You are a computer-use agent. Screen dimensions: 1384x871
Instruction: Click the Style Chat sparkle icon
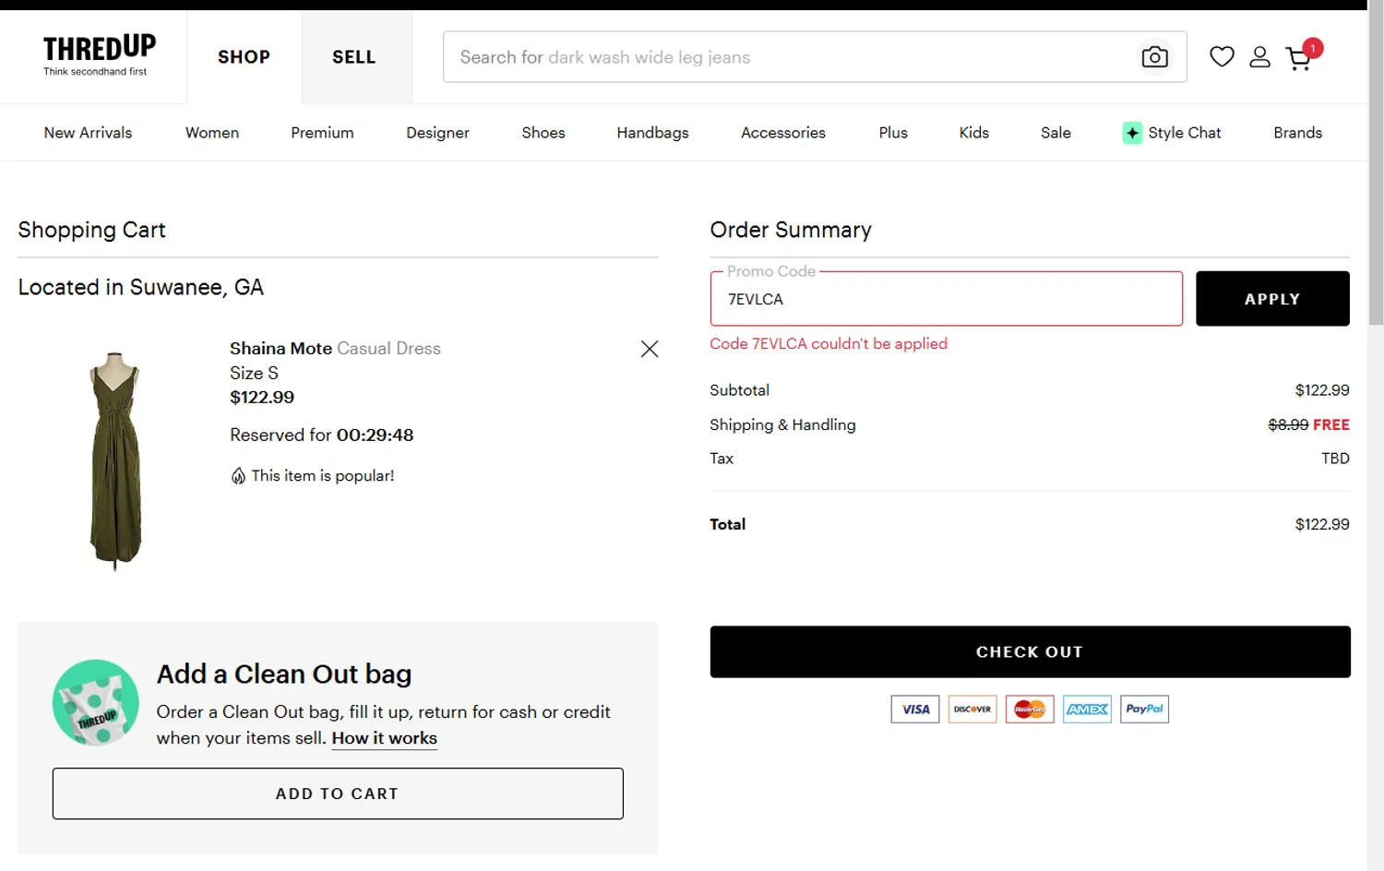1132,133
